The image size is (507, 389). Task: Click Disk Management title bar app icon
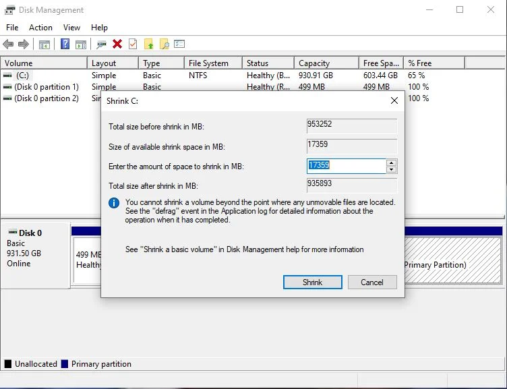click(9, 10)
